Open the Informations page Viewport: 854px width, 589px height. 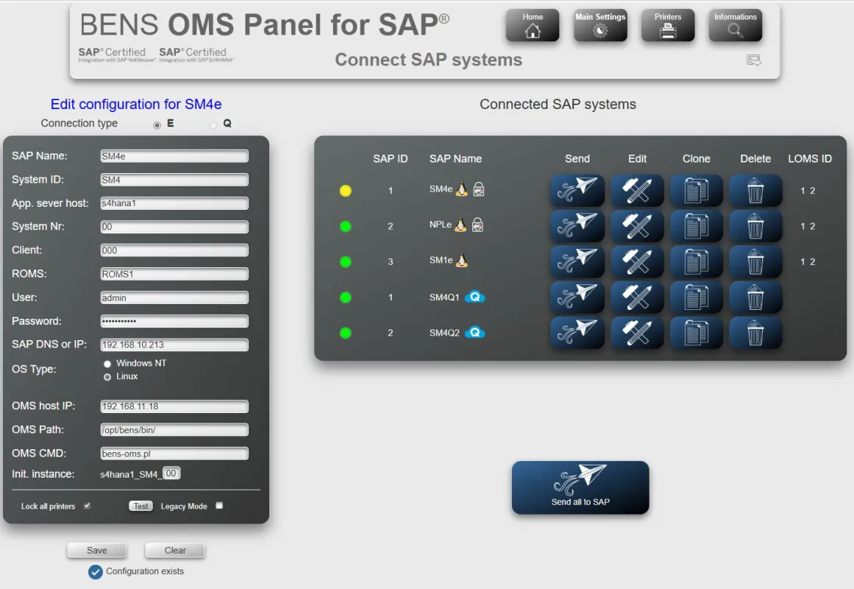(x=736, y=25)
